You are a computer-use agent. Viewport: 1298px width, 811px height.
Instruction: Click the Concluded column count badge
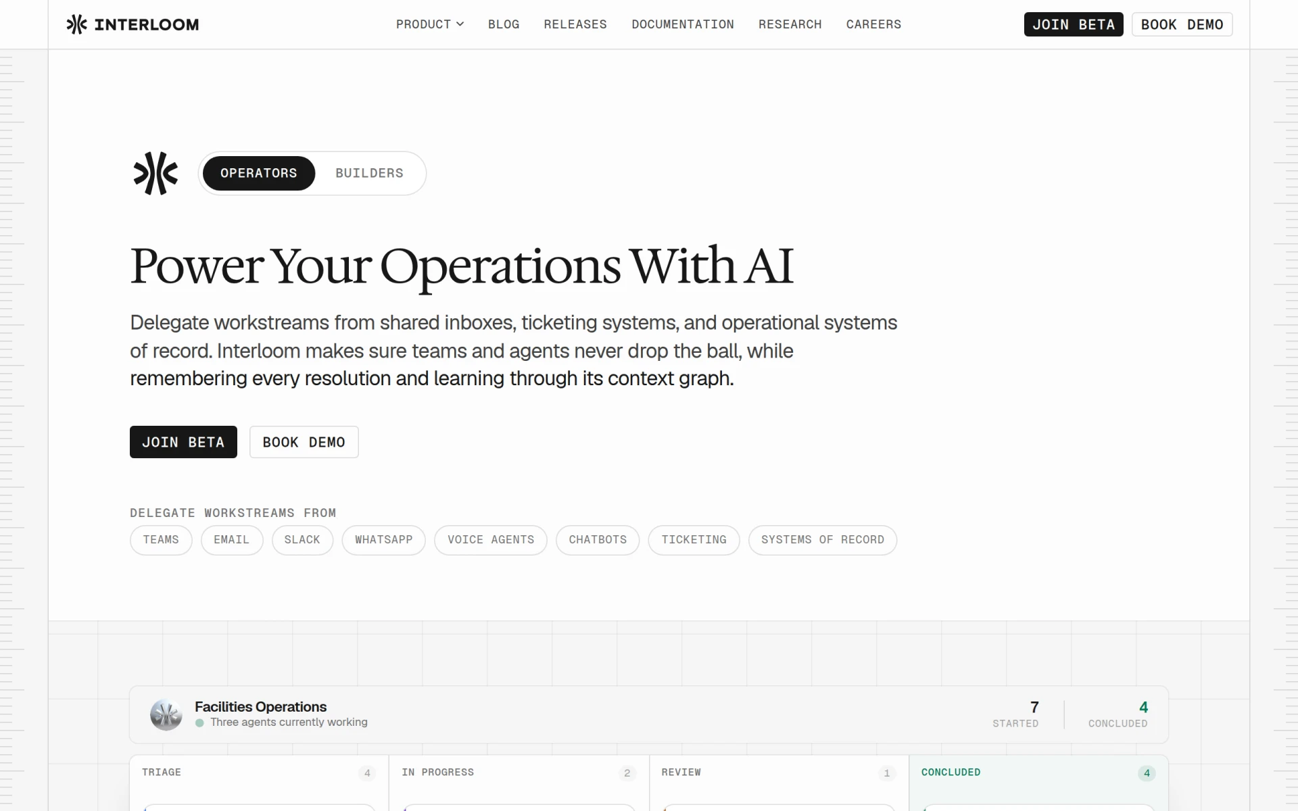point(1147,773)
